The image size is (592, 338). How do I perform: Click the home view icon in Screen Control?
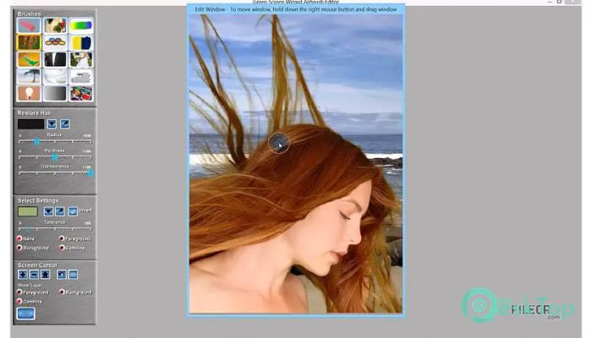point(46,275)
